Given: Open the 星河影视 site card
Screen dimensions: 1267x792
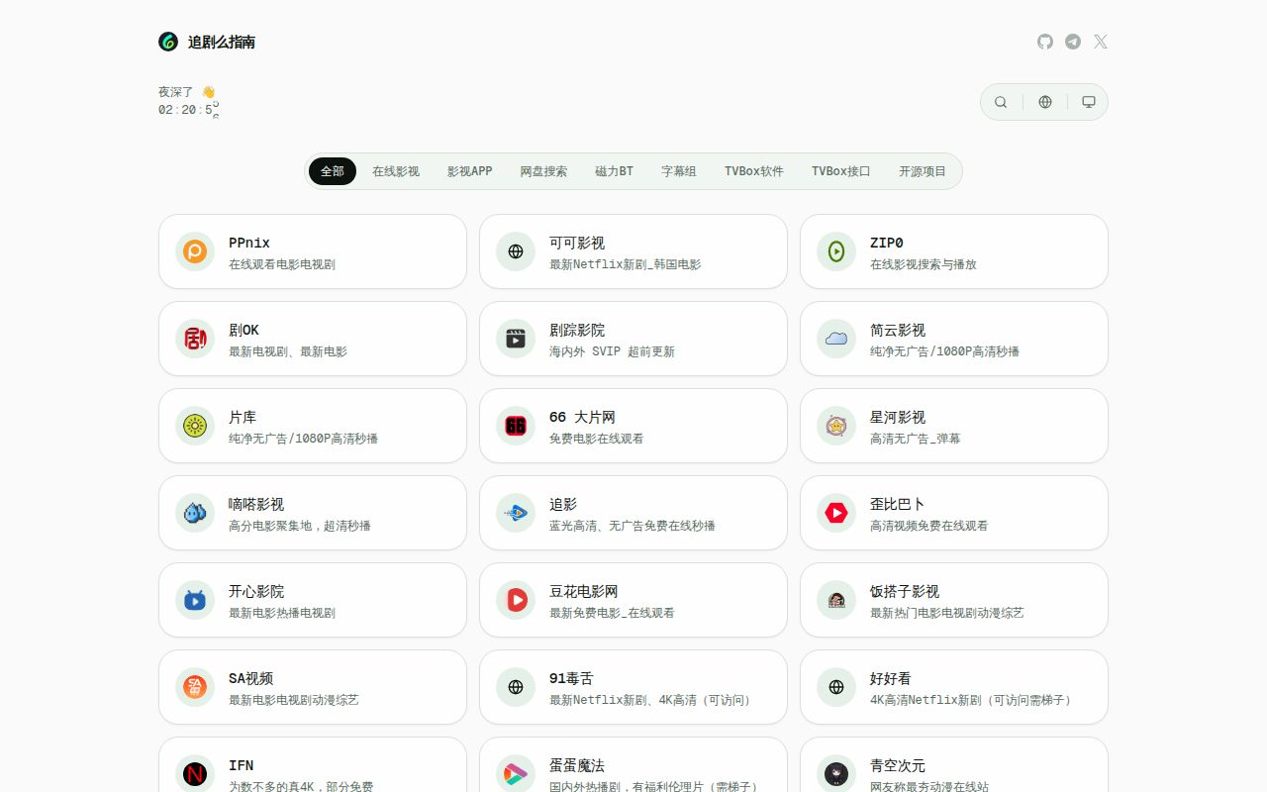Looking at the screenshot, I should 954,426.
